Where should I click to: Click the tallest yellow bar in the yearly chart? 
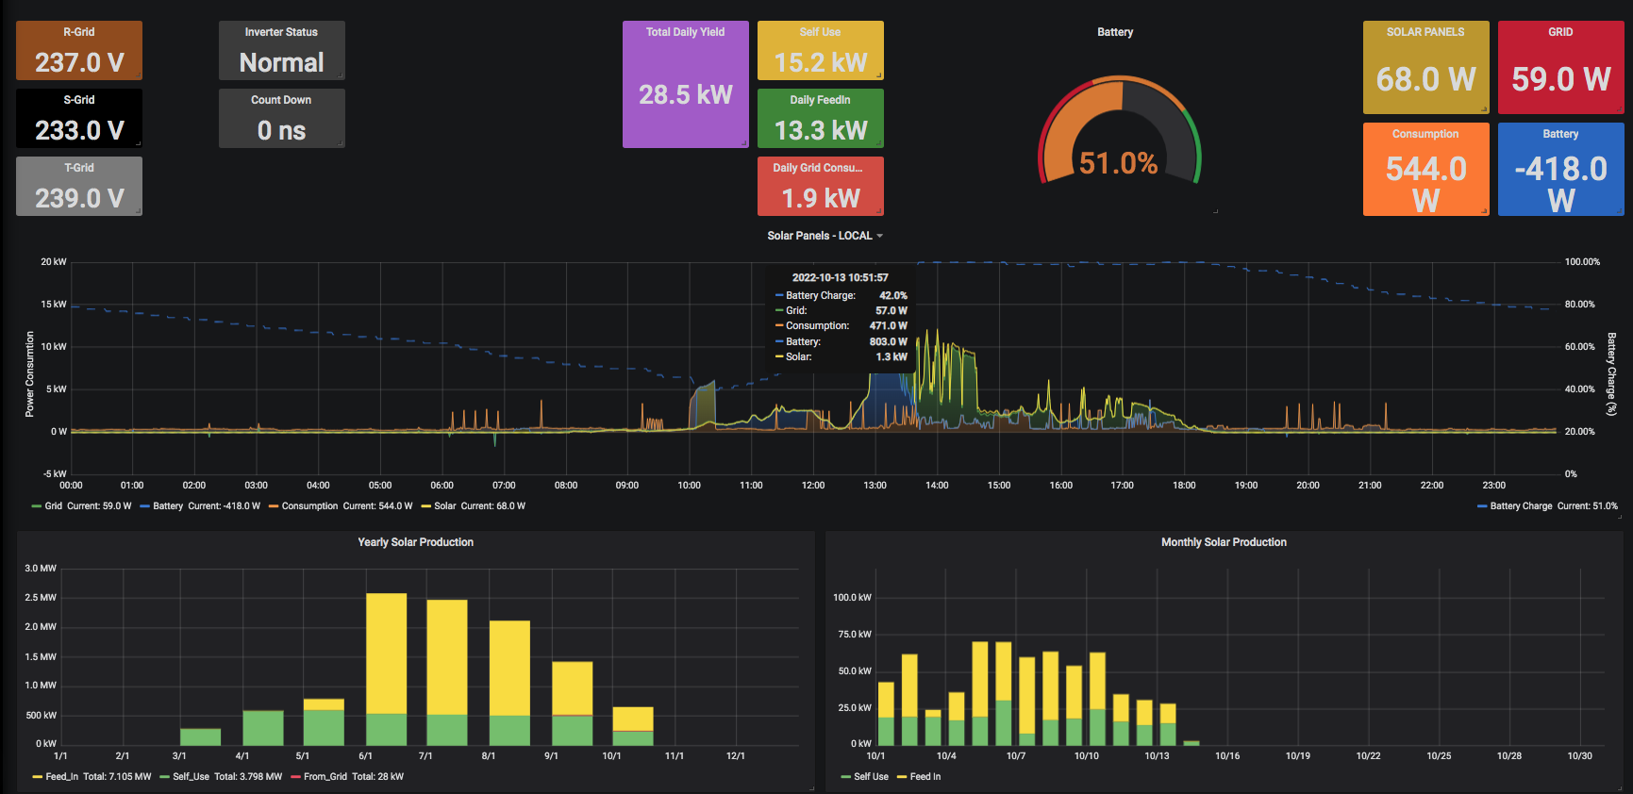pyautogui.click(x=386, y=653)
